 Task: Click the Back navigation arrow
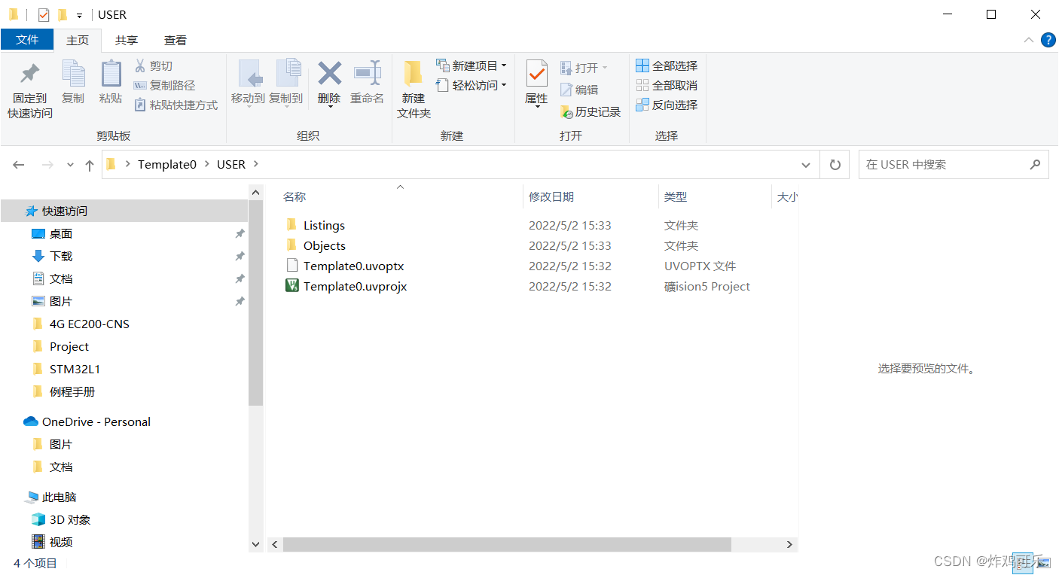tap(19, 165)
